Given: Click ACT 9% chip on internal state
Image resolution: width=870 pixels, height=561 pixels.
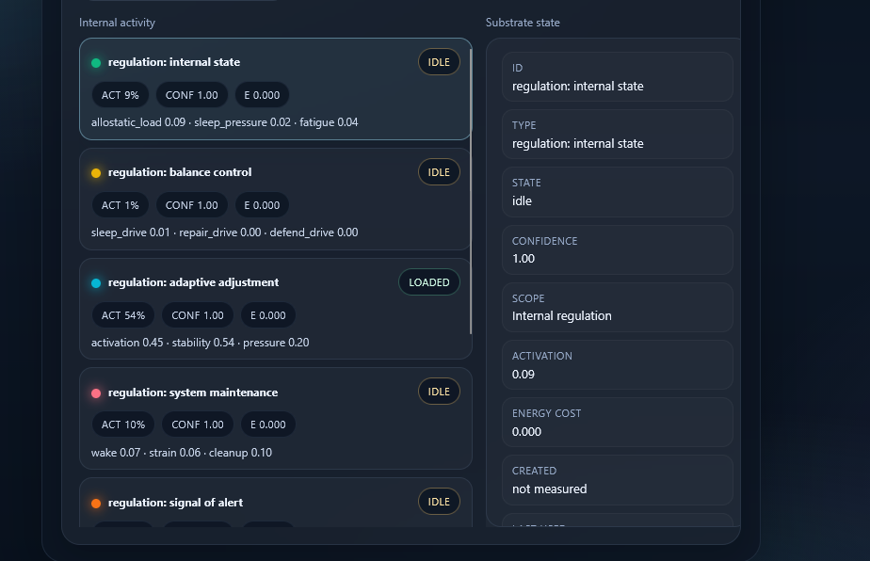Looking at the screenshot, I should pyautogui.click(x=121, y=95).
